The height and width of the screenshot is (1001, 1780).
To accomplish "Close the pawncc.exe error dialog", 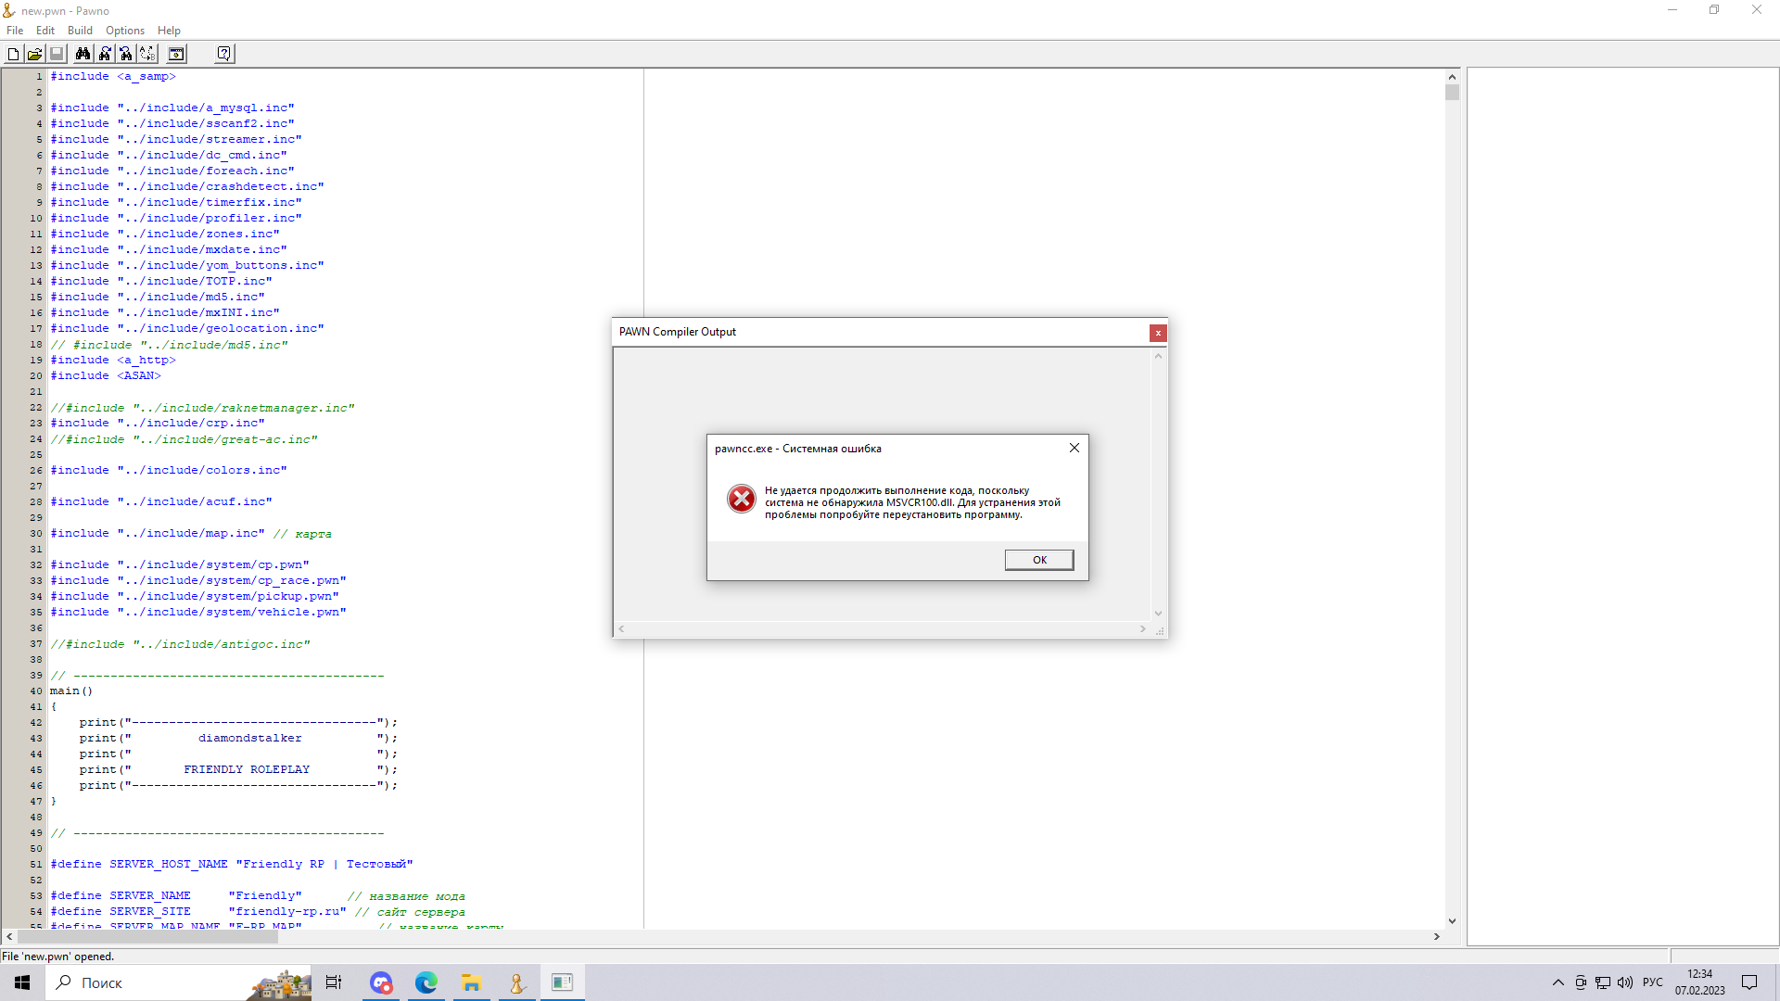I will [1074, 448].
